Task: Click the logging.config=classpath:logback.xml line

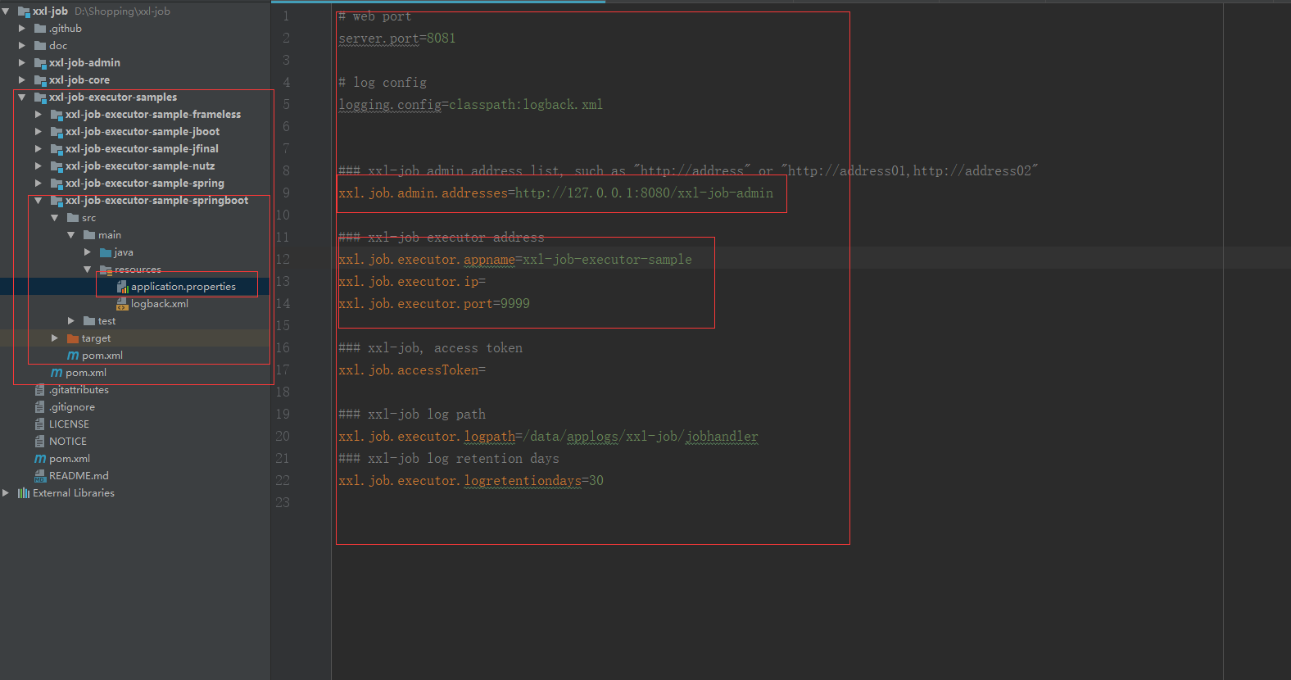Action: click(x=470, y=105)
